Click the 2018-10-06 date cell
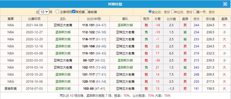 [x=34, y=82]
